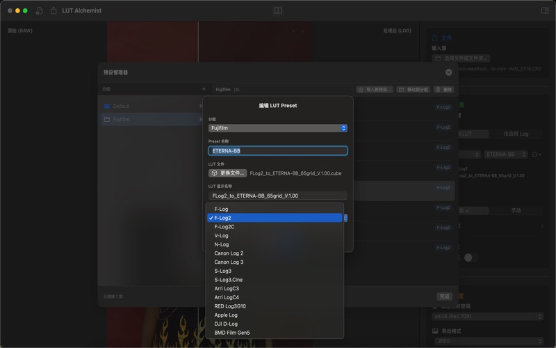Choose Canon Log 2 option
The image size is (556, 348).
(275, 253)
